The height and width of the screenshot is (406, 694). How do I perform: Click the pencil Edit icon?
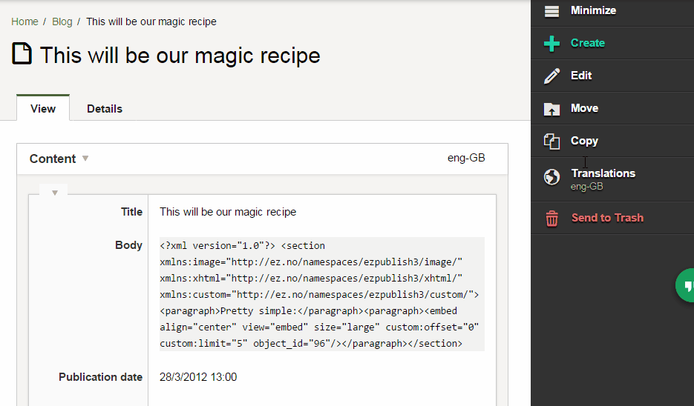551,76
